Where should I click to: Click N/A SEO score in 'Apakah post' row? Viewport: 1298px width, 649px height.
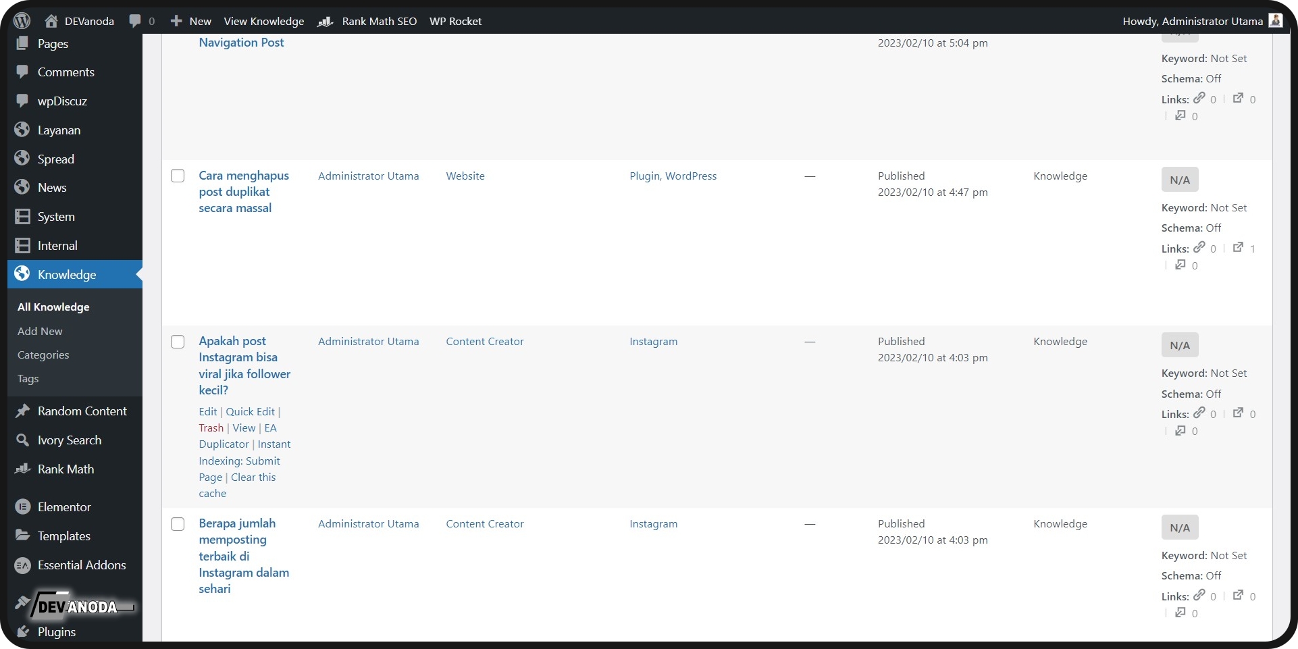pos(1180,345)
